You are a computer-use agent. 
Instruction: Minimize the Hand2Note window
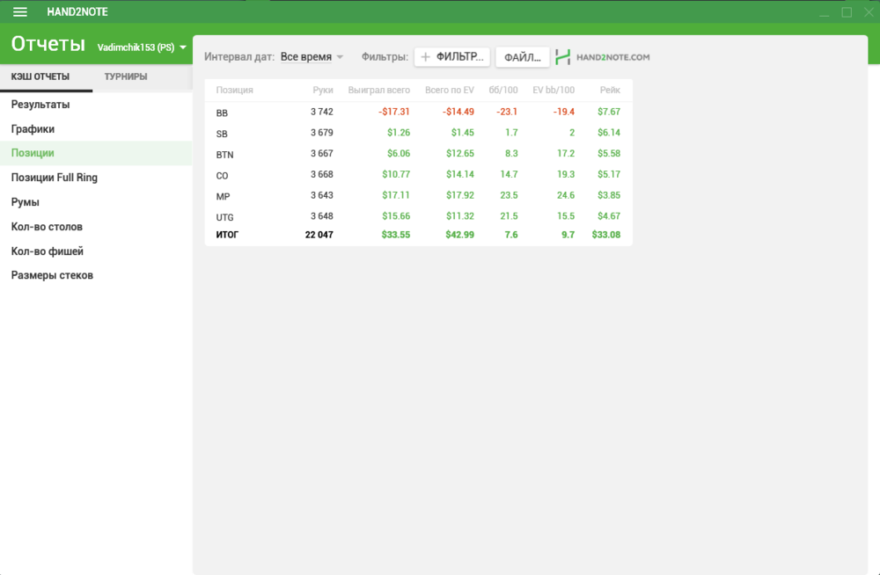(x=824, y=12)
